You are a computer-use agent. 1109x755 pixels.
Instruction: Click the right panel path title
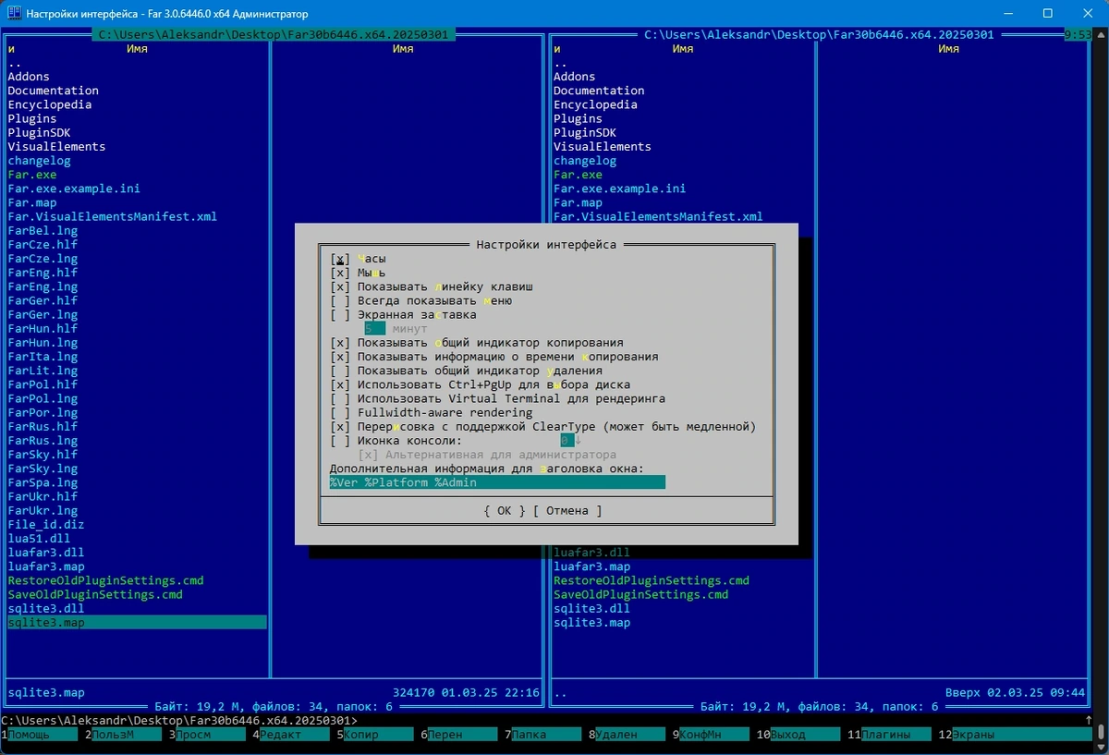[820, 34]
